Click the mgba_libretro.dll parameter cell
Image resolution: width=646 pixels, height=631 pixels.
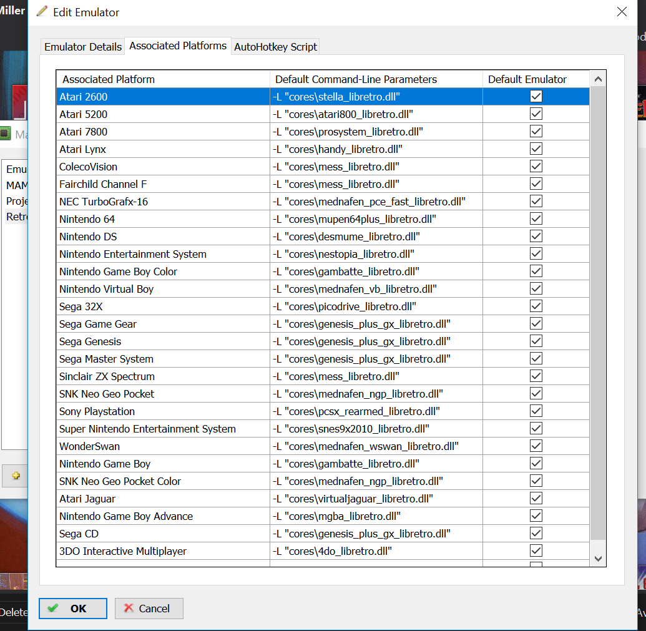pyautogui.click(x=376, y=516)
